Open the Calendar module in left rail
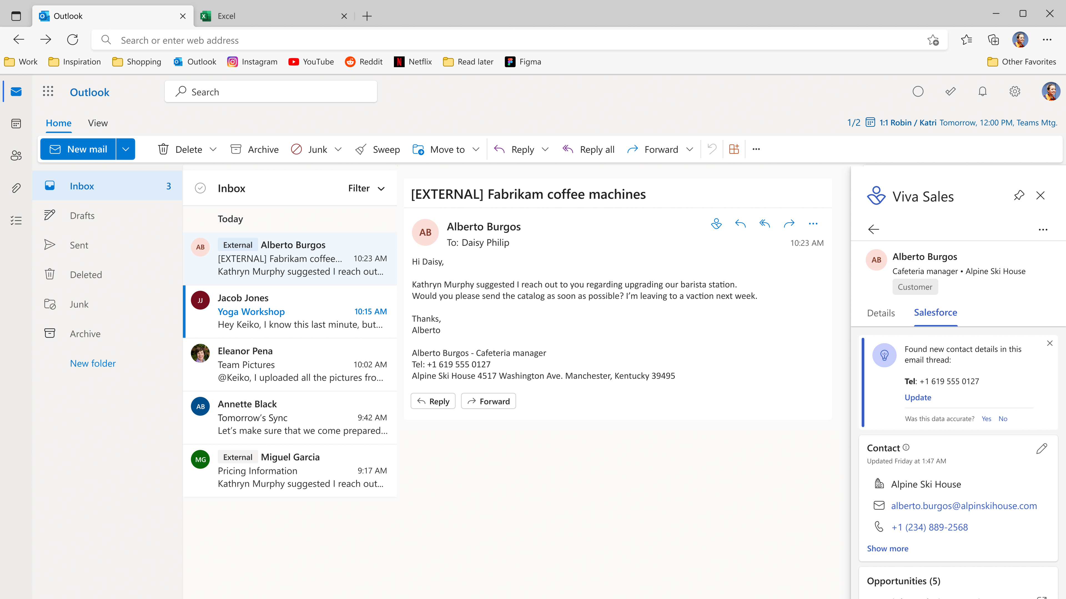The image size is (1066, 599). 16,124
